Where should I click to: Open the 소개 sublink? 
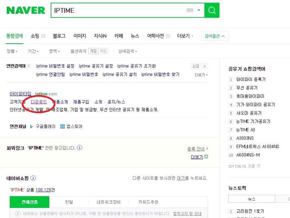click(x=98, y=102)
